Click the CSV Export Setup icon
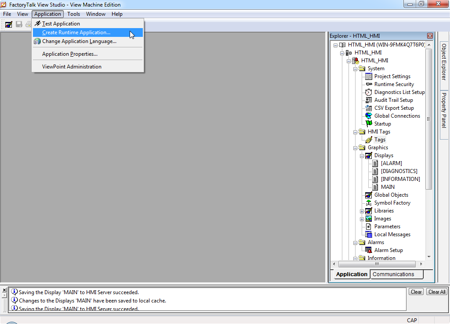The width and height of the screenshot is (450, 324). (x=369, y=108)
